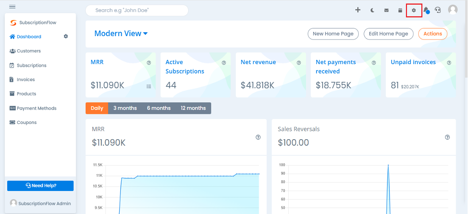Click Net payments received card title
The height and width of the screenshot is (214, 468).
[336, 67]
